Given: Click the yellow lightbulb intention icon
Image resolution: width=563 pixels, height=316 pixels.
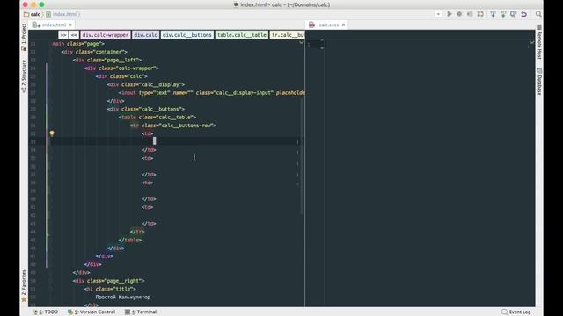Looking at the screenshot, I should click(x=52, y=133).
